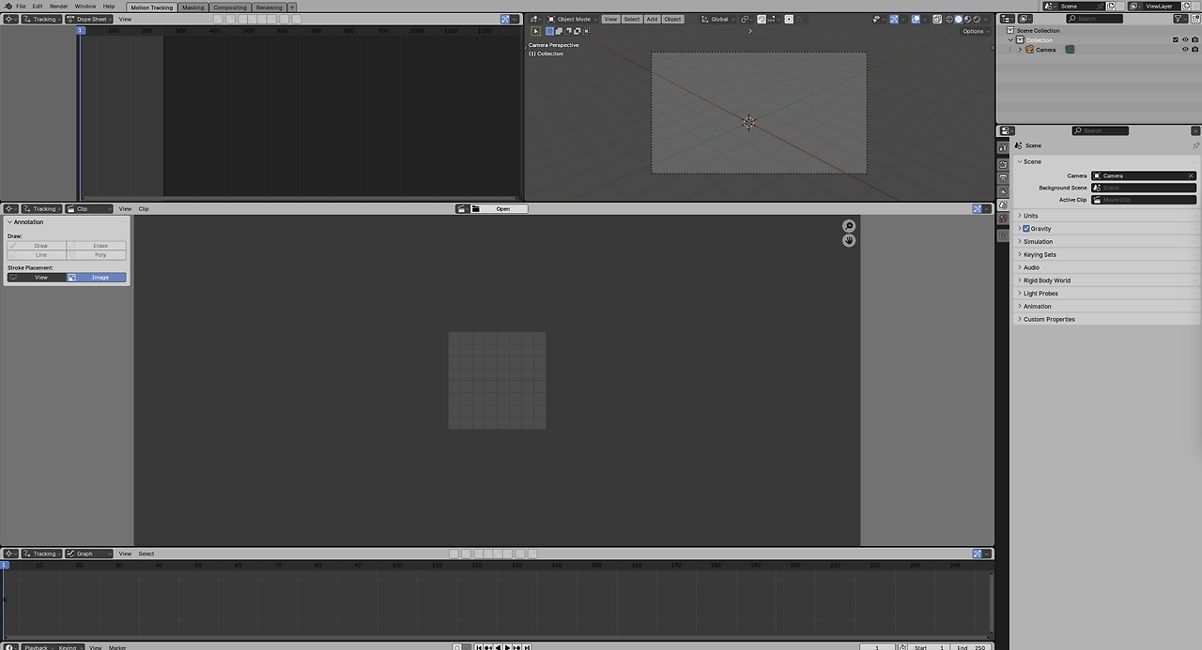Expand the Audio panel

[x=1105, y=267]
